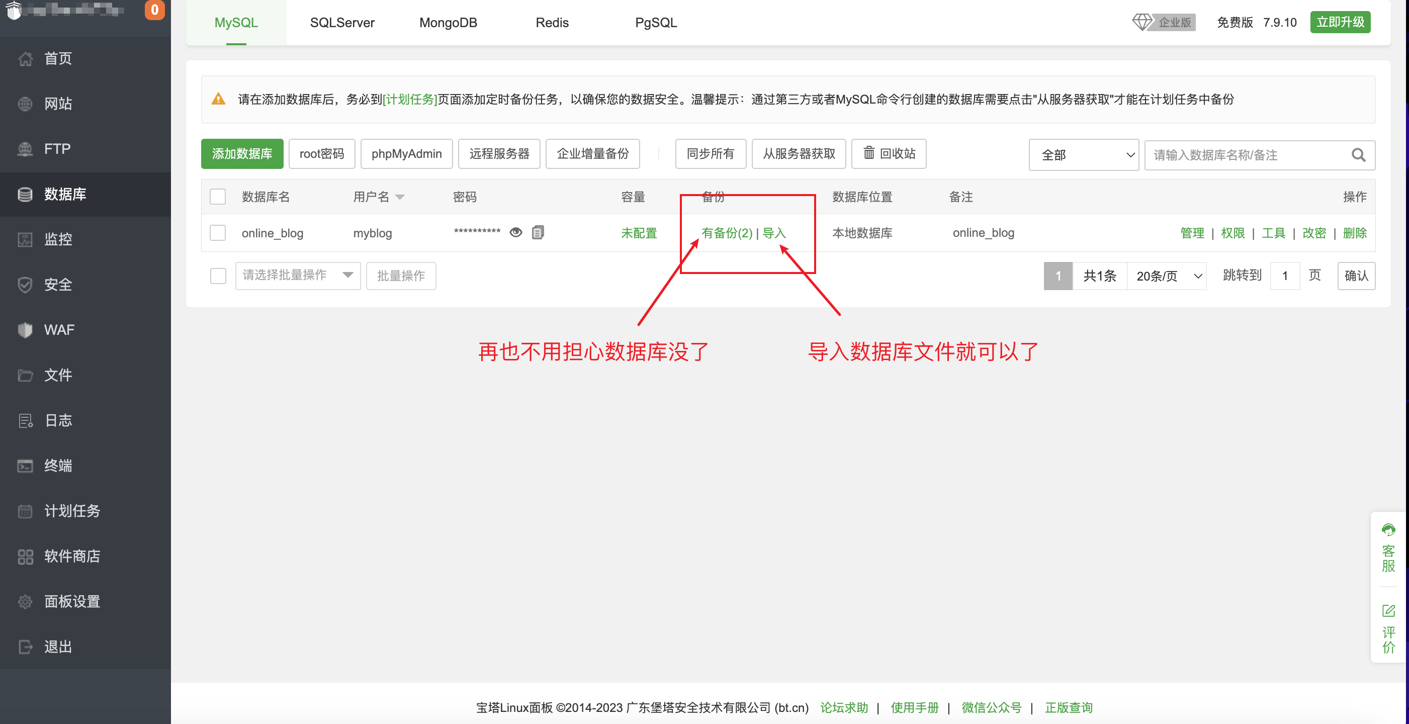1409x724 pixels.
Task: Click the WAF shield icon
Action: point(25,330)
